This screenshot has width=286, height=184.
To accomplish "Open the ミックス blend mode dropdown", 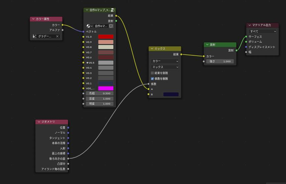I will pyautogui.click(x=165, y=67).
